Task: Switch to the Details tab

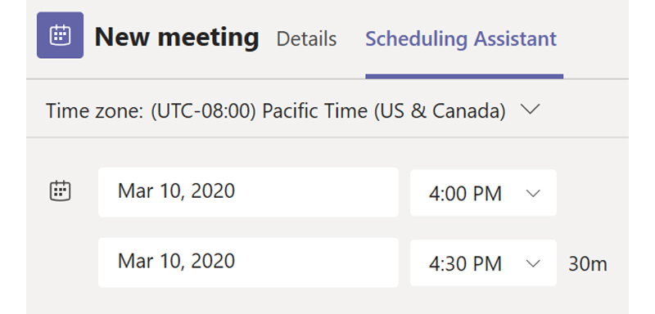Action: click(x=306, y=38)
